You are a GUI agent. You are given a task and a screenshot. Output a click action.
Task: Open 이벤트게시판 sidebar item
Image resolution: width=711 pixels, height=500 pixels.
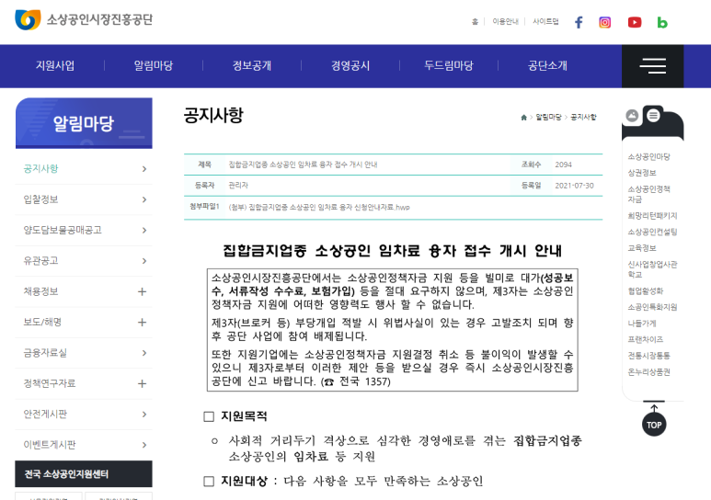(50, 445)
